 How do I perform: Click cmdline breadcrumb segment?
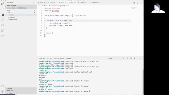click(x=44, y=6)
